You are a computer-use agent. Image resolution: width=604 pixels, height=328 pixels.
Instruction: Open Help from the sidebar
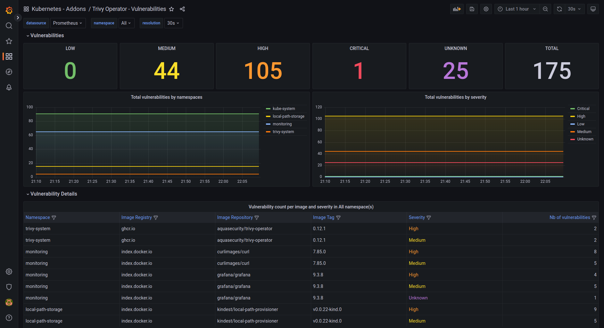9,318
